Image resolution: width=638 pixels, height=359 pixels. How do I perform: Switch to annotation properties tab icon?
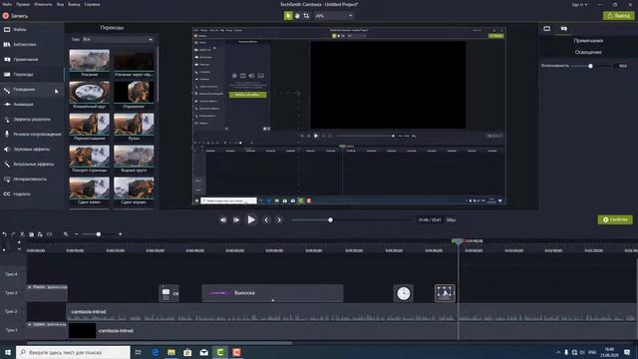(x=564, y=29)
